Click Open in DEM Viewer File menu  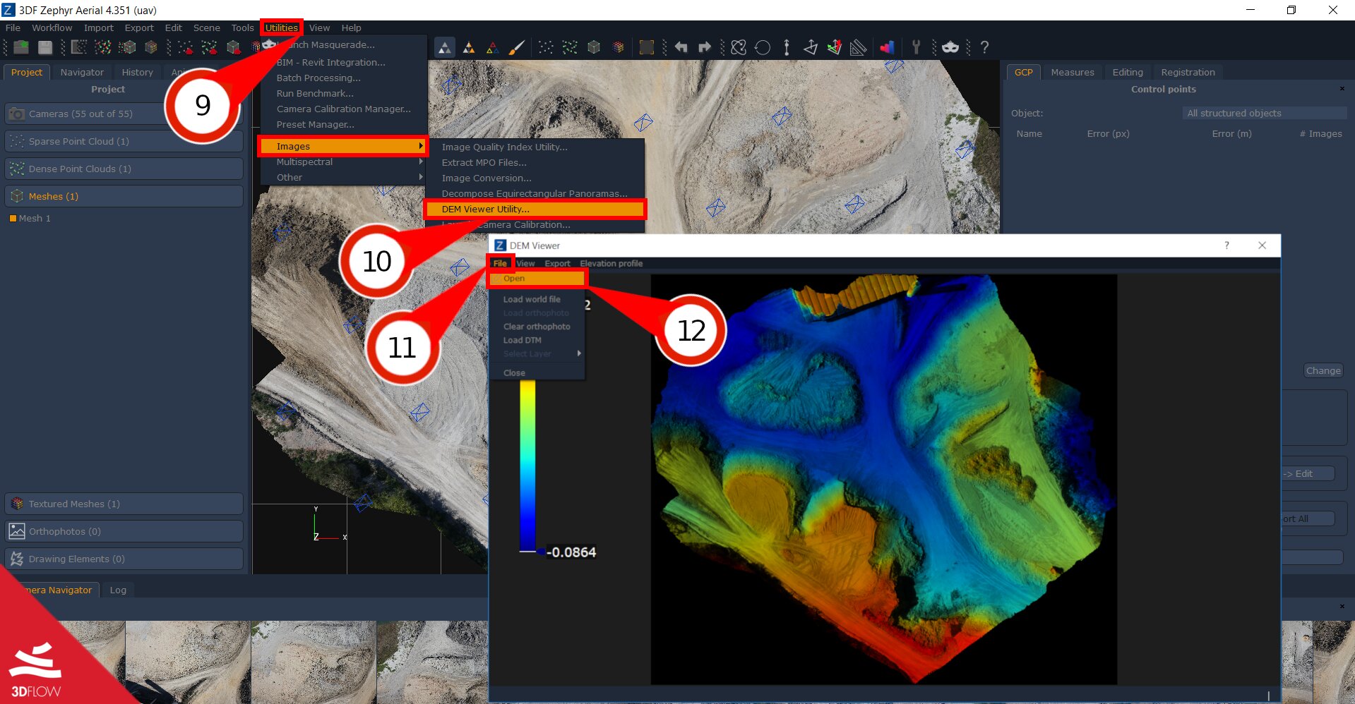point(537,278)
